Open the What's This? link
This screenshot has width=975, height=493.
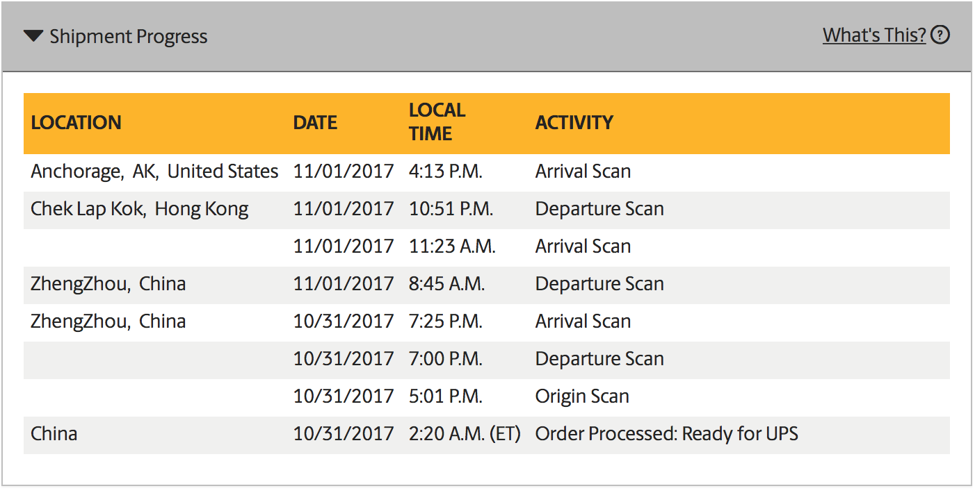tap(874, 35)
